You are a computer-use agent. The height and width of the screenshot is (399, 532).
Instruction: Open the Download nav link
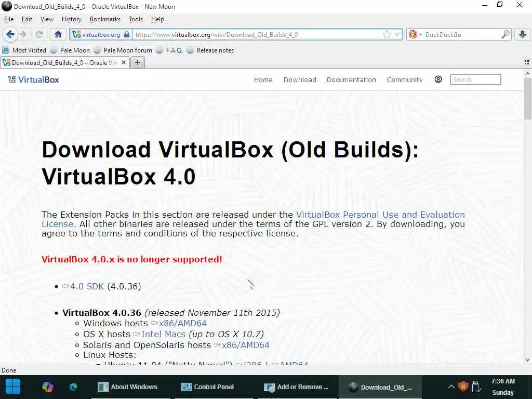tap(300, 79)
